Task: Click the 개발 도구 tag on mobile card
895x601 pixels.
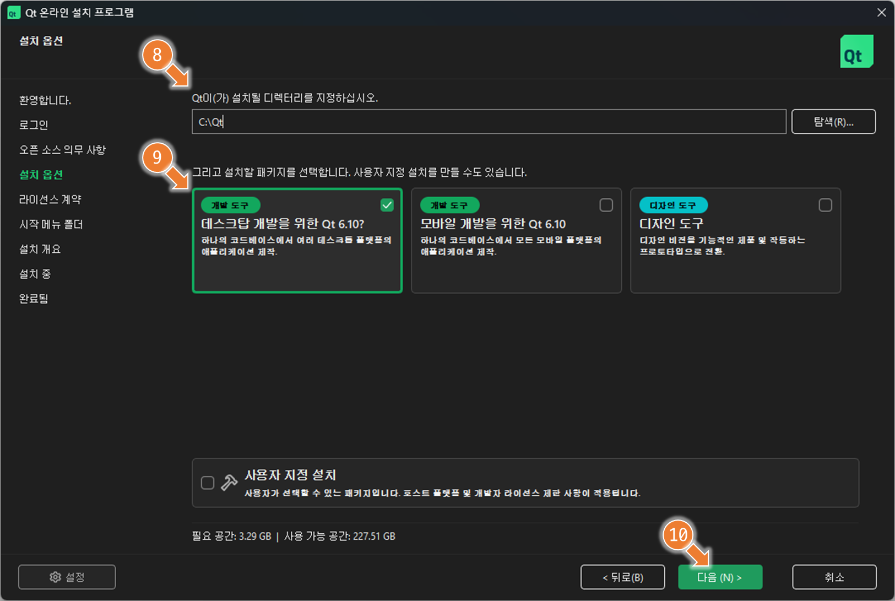Action: pos(449,205)
